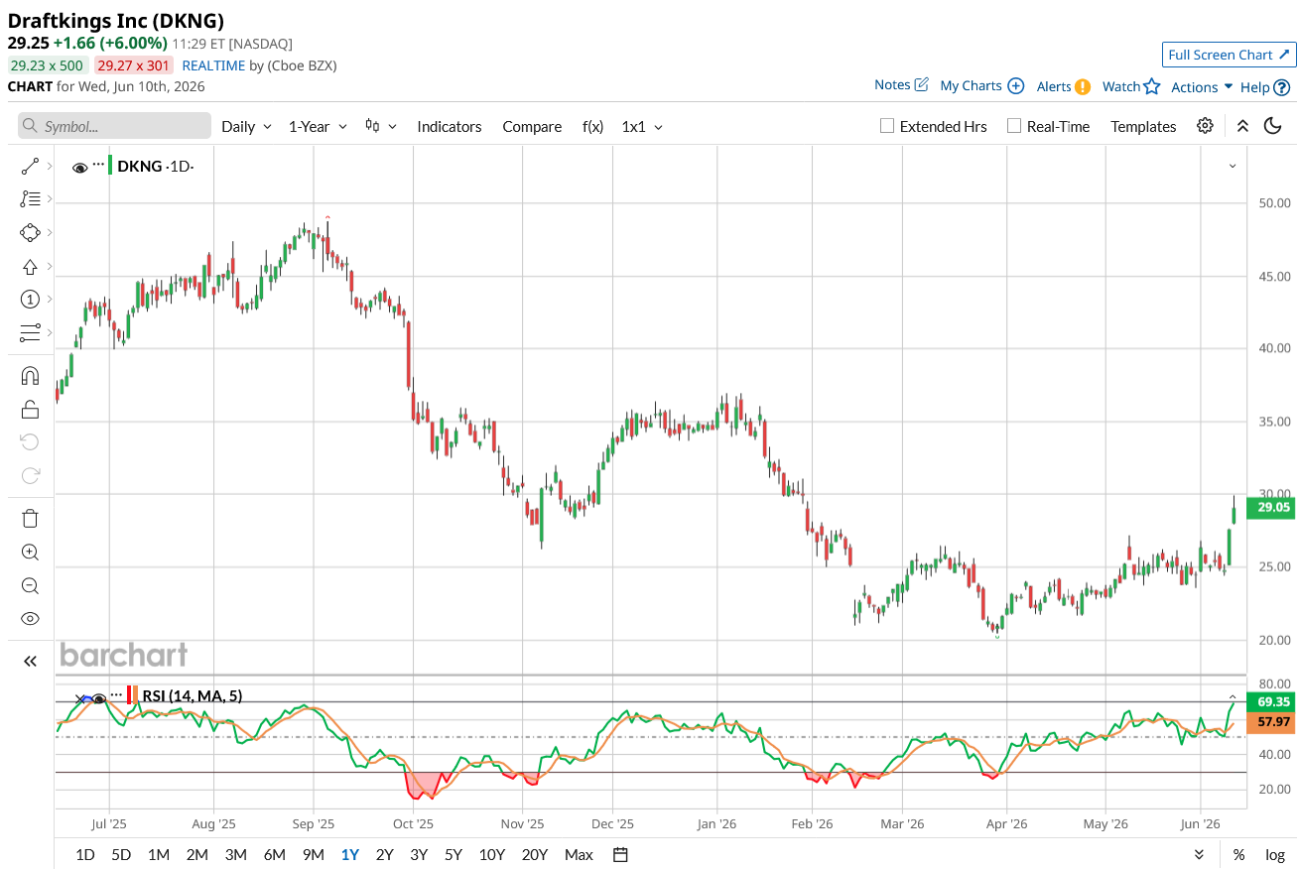Switch to dark mode with moon icon
The image size is (1298, 869).
1272,126
